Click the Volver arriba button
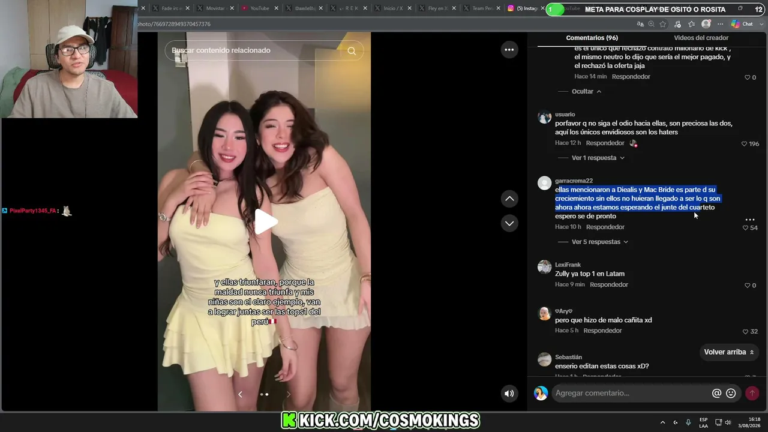The height and width of the screenshot is (432, 768). click(x=729, y=352)
